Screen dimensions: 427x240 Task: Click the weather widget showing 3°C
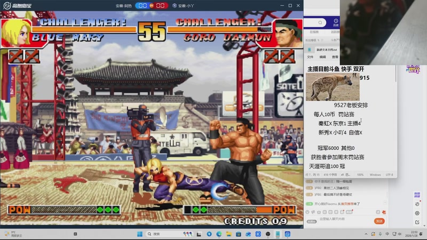click(x=14, y=234)
